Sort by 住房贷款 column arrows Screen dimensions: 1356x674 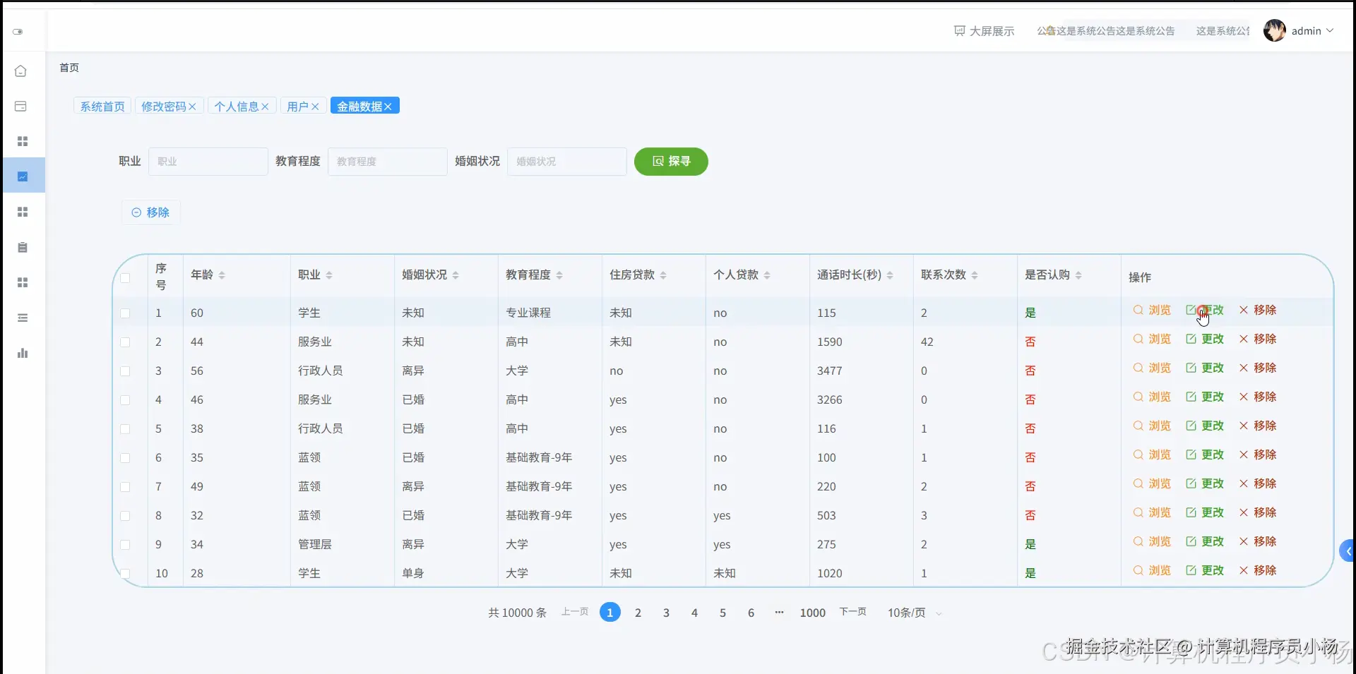663,275
